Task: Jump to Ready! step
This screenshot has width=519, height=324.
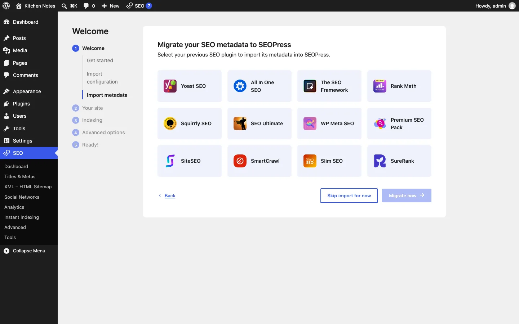Action: [x=90, y=145]
